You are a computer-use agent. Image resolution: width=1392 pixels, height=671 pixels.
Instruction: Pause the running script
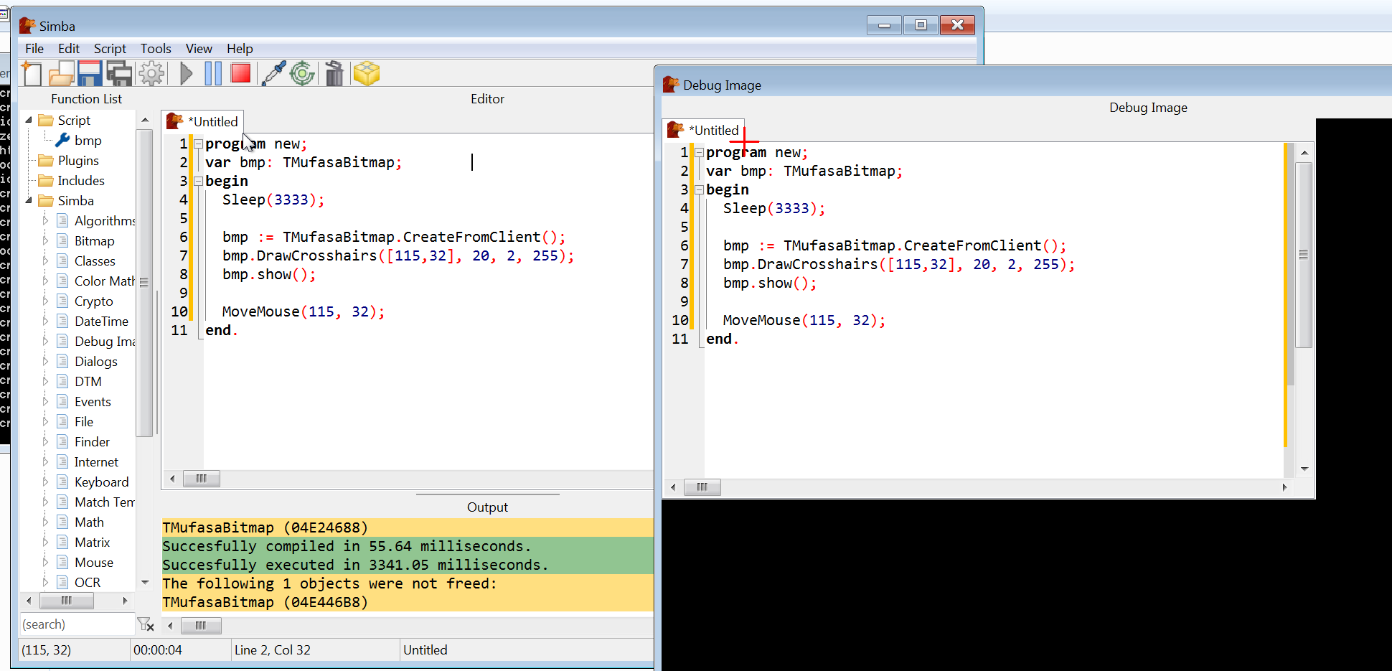213,72
